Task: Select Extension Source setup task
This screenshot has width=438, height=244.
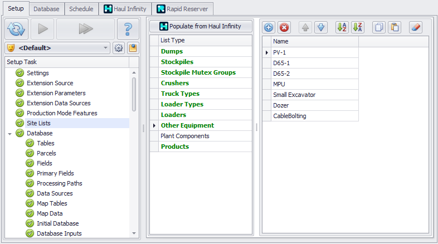Action: click(x=50, y=83)
